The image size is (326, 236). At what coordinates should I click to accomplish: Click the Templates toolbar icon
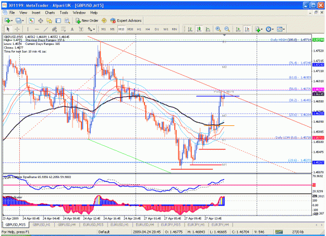coord(280,29)
